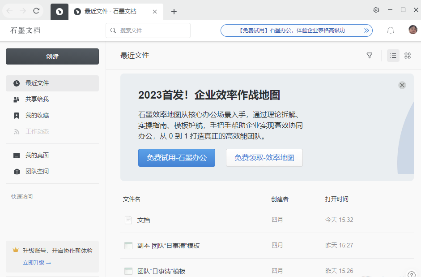
Task: Maximize the window
Action: (403, 10)
